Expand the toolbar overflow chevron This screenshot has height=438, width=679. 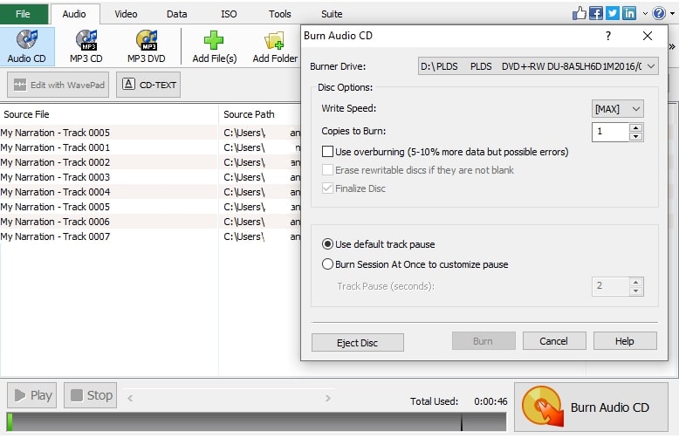point(672,46)
